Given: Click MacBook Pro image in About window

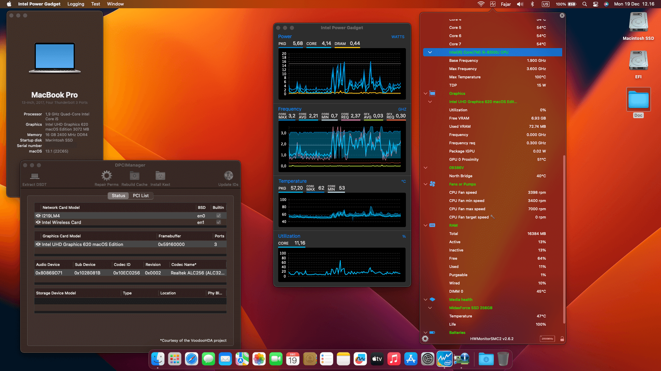Looking at the screenshot, I should pos(55,58).
